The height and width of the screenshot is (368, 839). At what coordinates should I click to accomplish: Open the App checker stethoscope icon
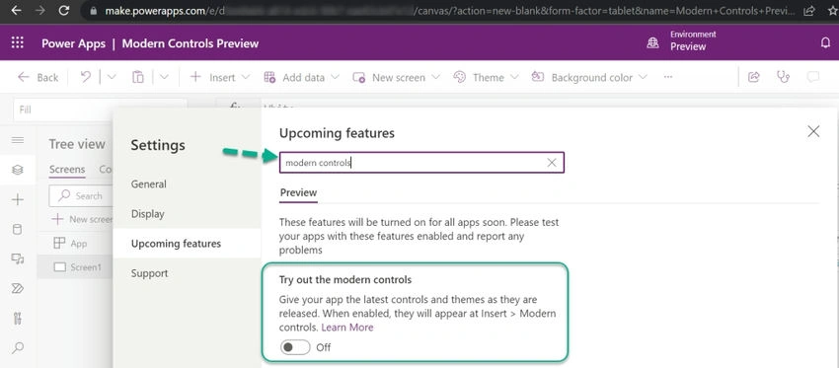click(x=784, y=77)
